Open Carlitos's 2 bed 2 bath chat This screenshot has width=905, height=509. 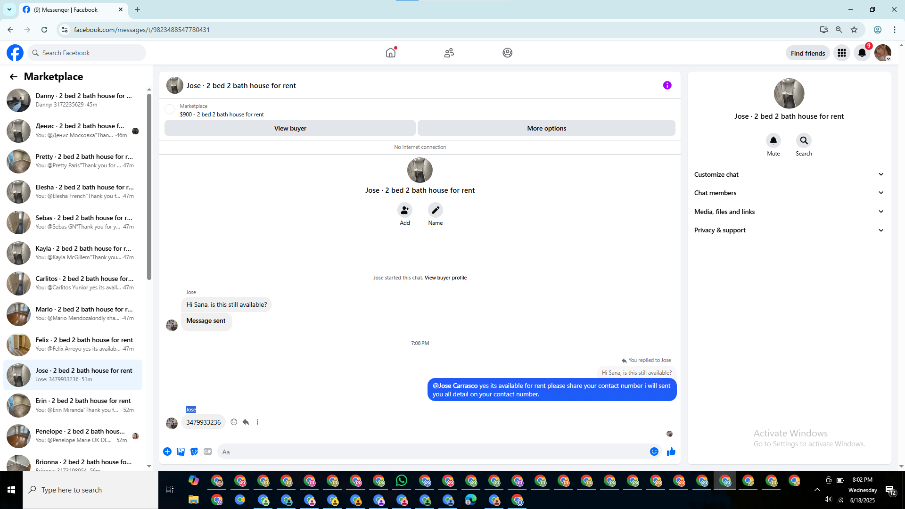click(x=73, y=283)
